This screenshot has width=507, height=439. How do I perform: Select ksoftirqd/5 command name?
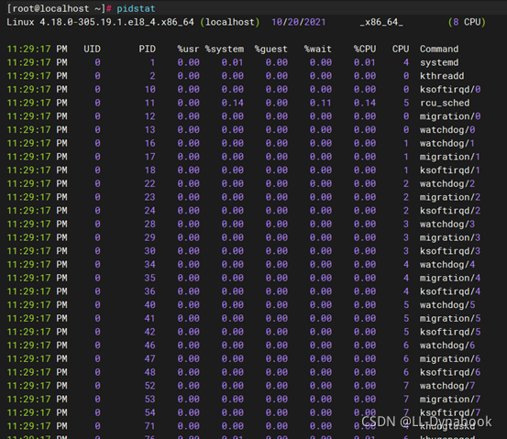point(450,332)
